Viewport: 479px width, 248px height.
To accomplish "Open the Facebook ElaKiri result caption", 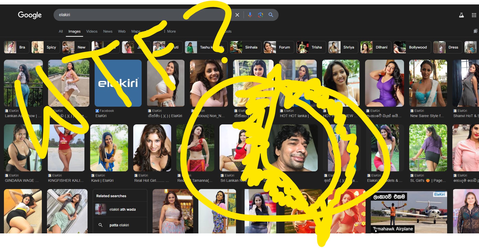I will click(x=101, y=116).
